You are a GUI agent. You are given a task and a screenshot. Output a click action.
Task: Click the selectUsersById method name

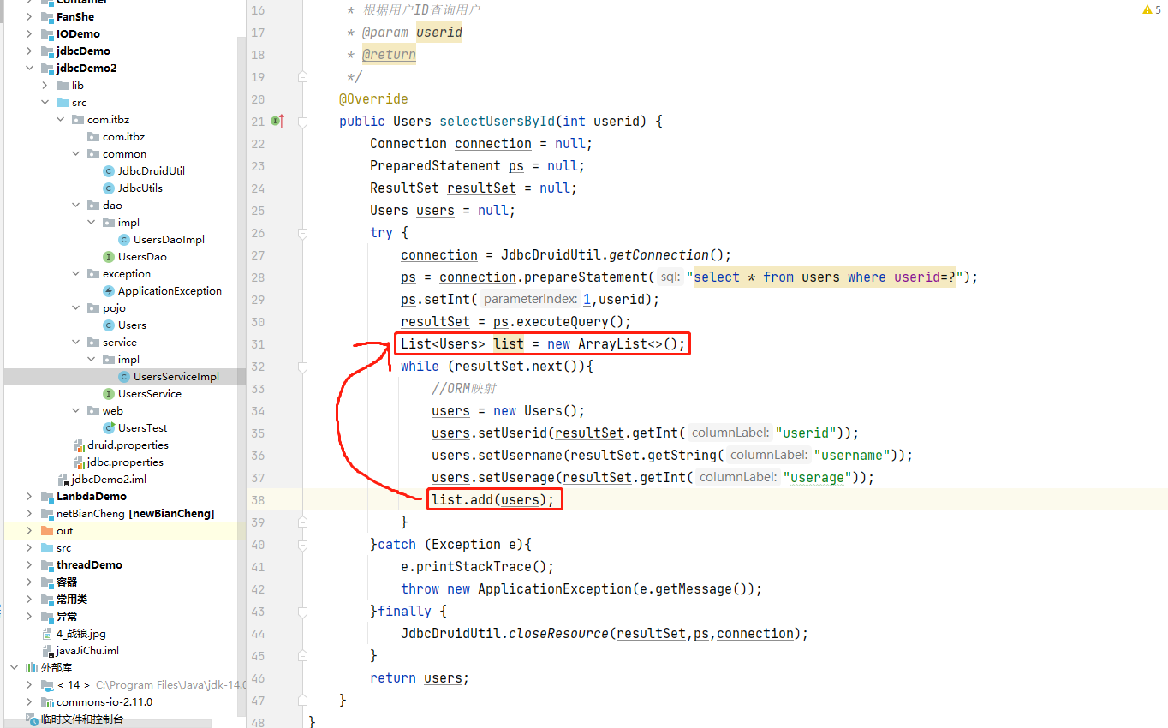497,122
